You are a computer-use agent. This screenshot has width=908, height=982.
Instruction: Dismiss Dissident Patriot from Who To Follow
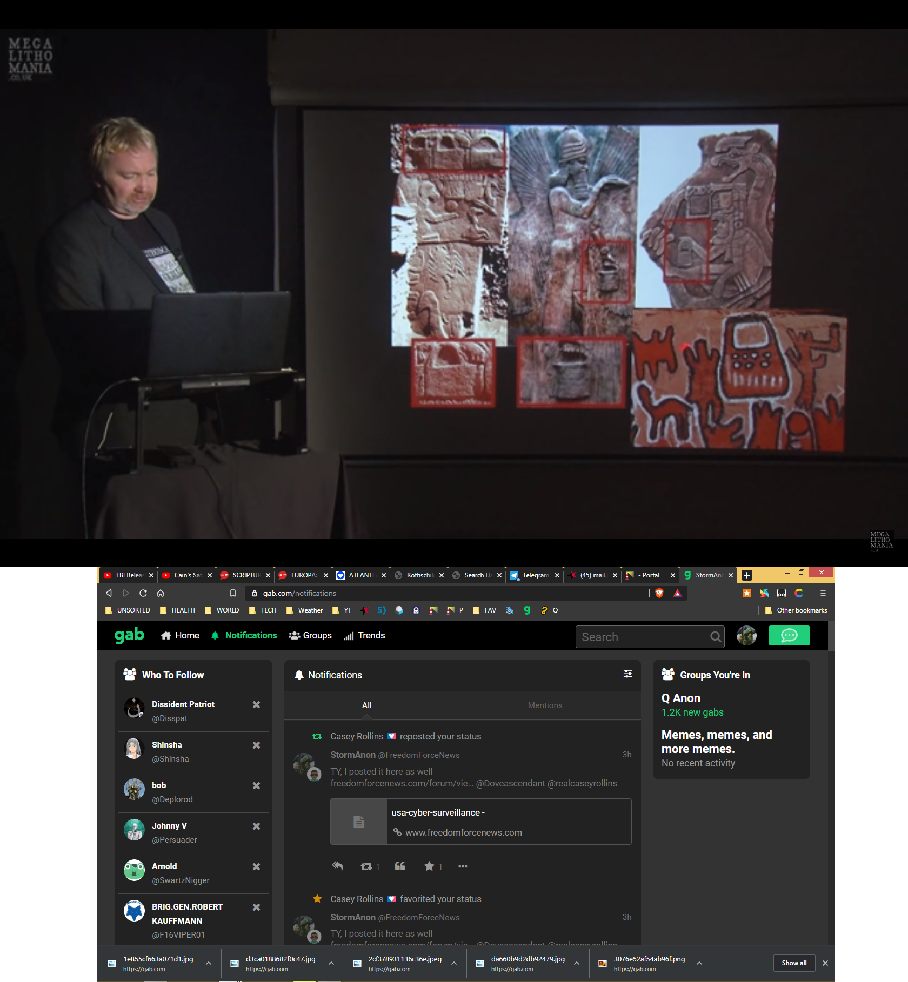[x=256, y=704]
